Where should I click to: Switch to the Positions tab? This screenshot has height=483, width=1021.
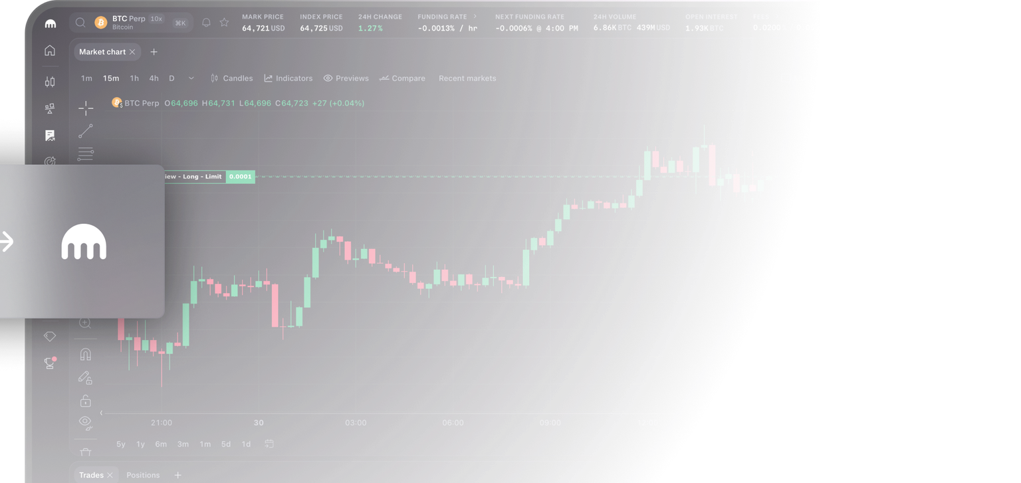point(143,475)
